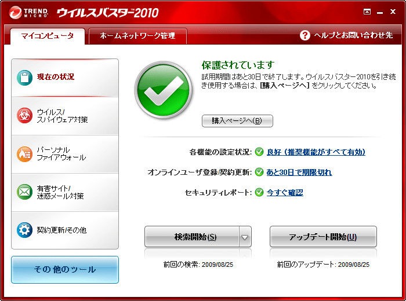Click the blue gear icon for 契約更新/その他
Viewport: 406px width, 301px height.
click(24, 230)
